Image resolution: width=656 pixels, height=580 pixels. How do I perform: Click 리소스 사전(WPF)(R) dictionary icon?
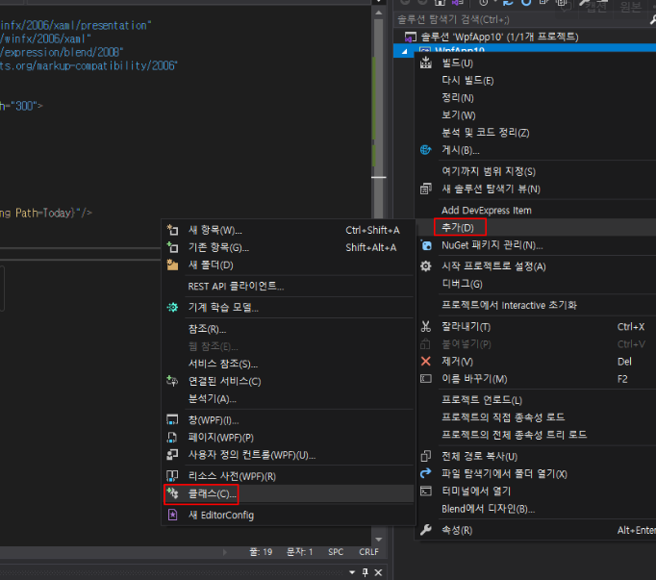pyautogui.click(x=172, y=476)
